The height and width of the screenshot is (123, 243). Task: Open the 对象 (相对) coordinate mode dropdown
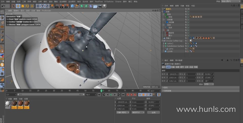tap(123, 112)
